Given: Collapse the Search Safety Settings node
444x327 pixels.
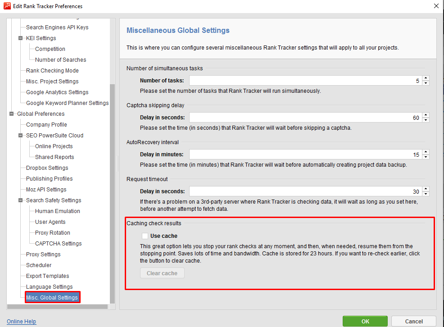Looking at the screenshot, I should point(20,200).
